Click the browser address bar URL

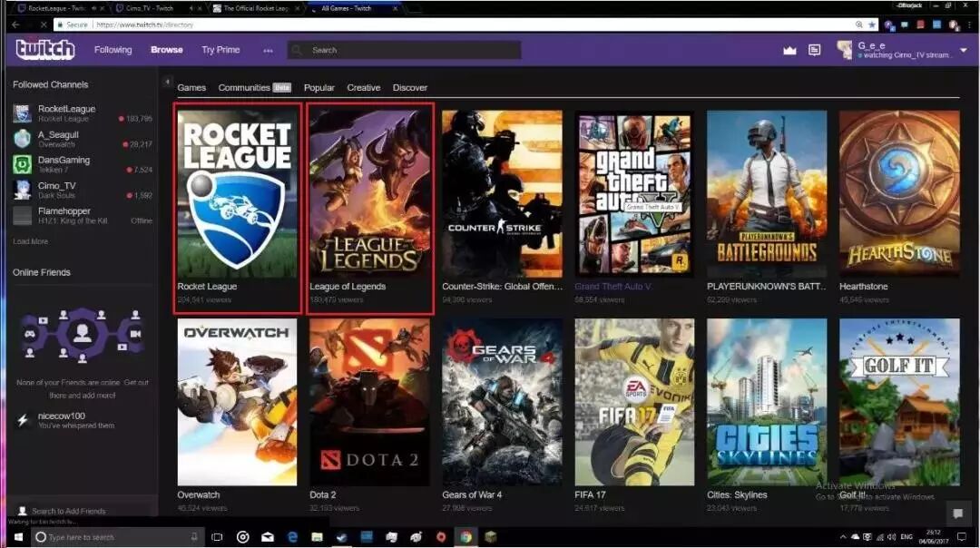[x=144, y=25]
